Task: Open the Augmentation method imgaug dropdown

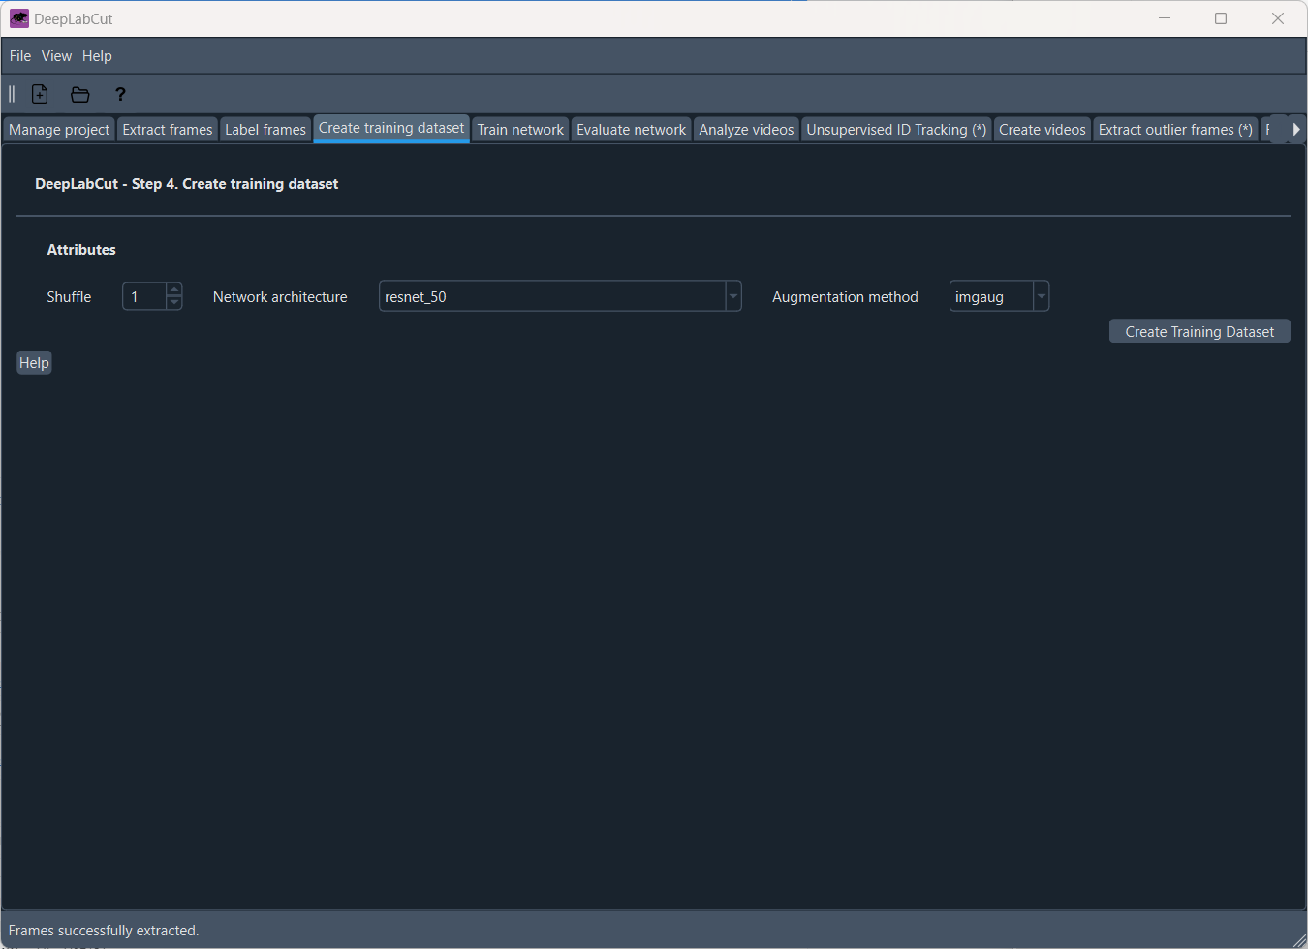Action: point(999,296)
